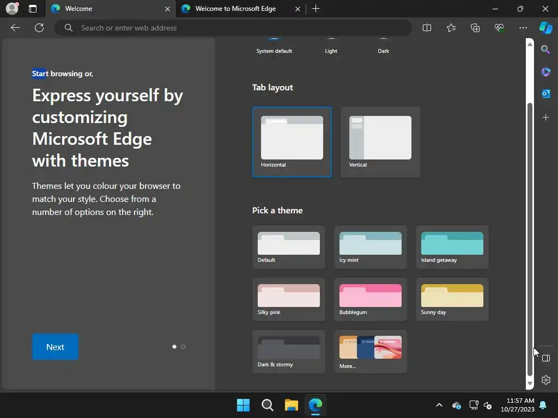Open the Outlook sidebar icon
The image size is (558, 418).
click(x=545, y=94)
